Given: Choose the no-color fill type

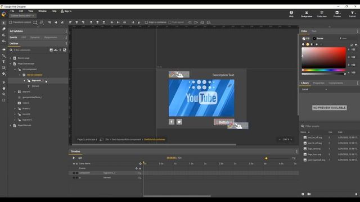Looking at the screenshot, I should pyautogui.click(x=303, y=44).
